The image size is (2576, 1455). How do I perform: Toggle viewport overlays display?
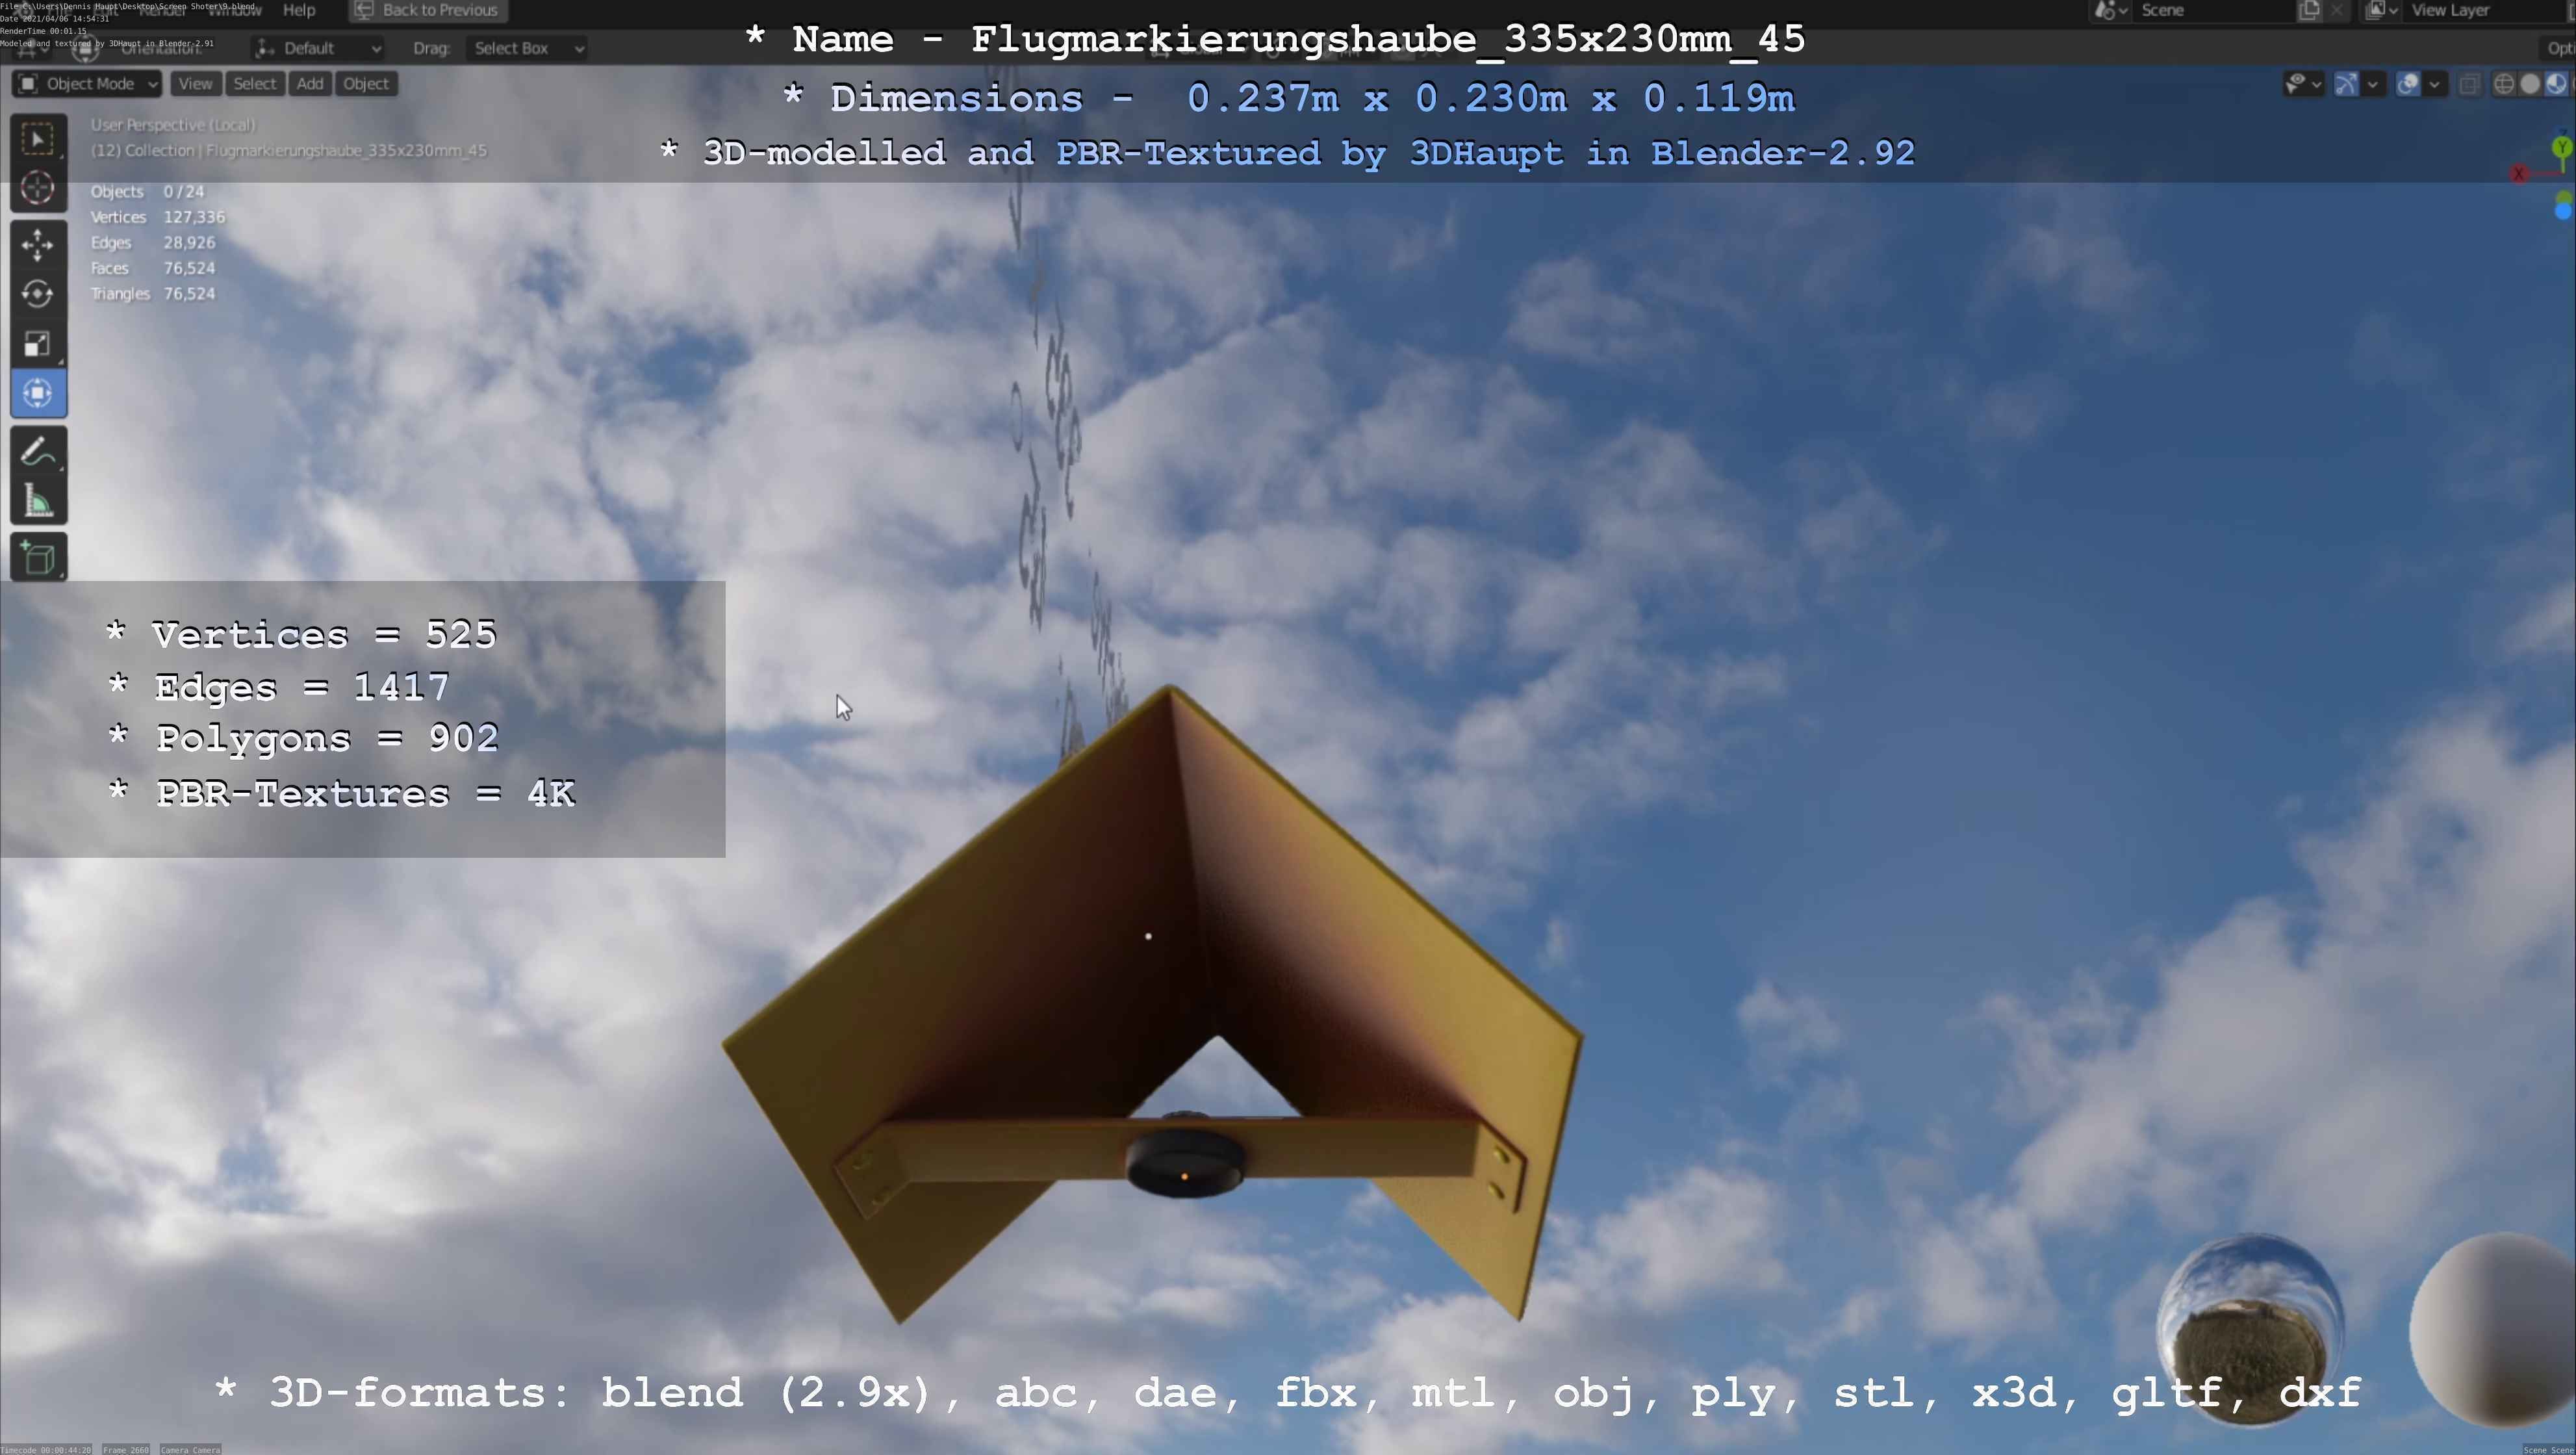(2408, 84)
